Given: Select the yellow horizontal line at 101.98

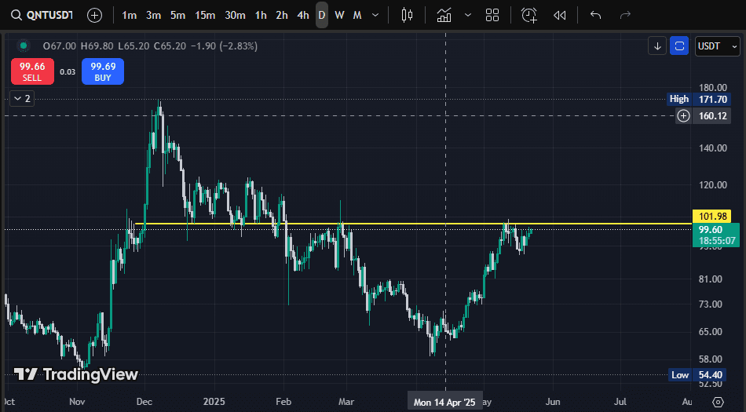Looking at the screenshot, I should (x=408, y=224).
